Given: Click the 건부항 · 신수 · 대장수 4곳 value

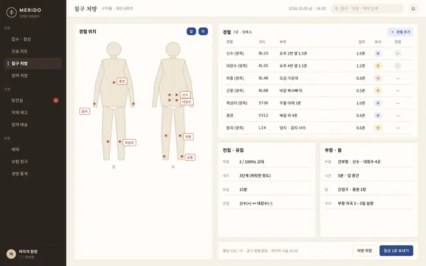Looking at the screenshot, I should [x=359, y=162].
